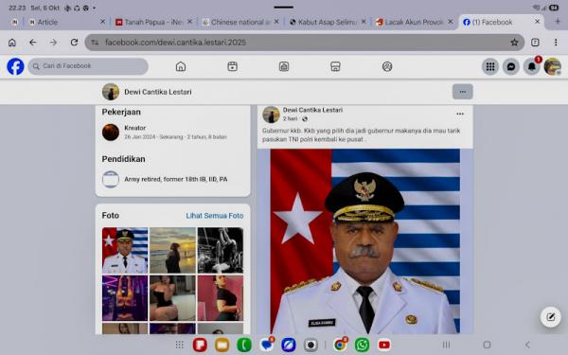Click the post's 2 hari timestamp
This screenshot has height=355, width=568.
tap(291, 119)
